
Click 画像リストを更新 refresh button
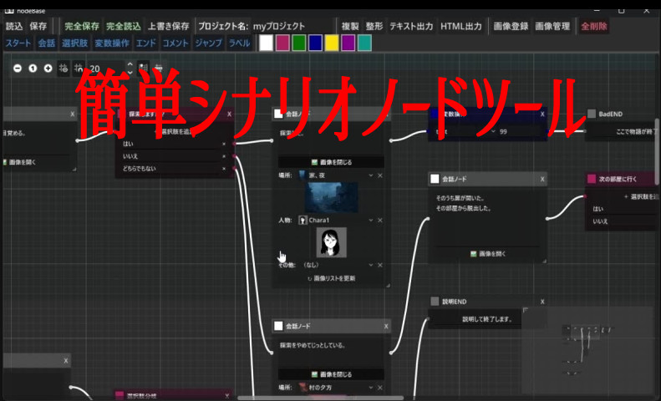coord(332,278)
